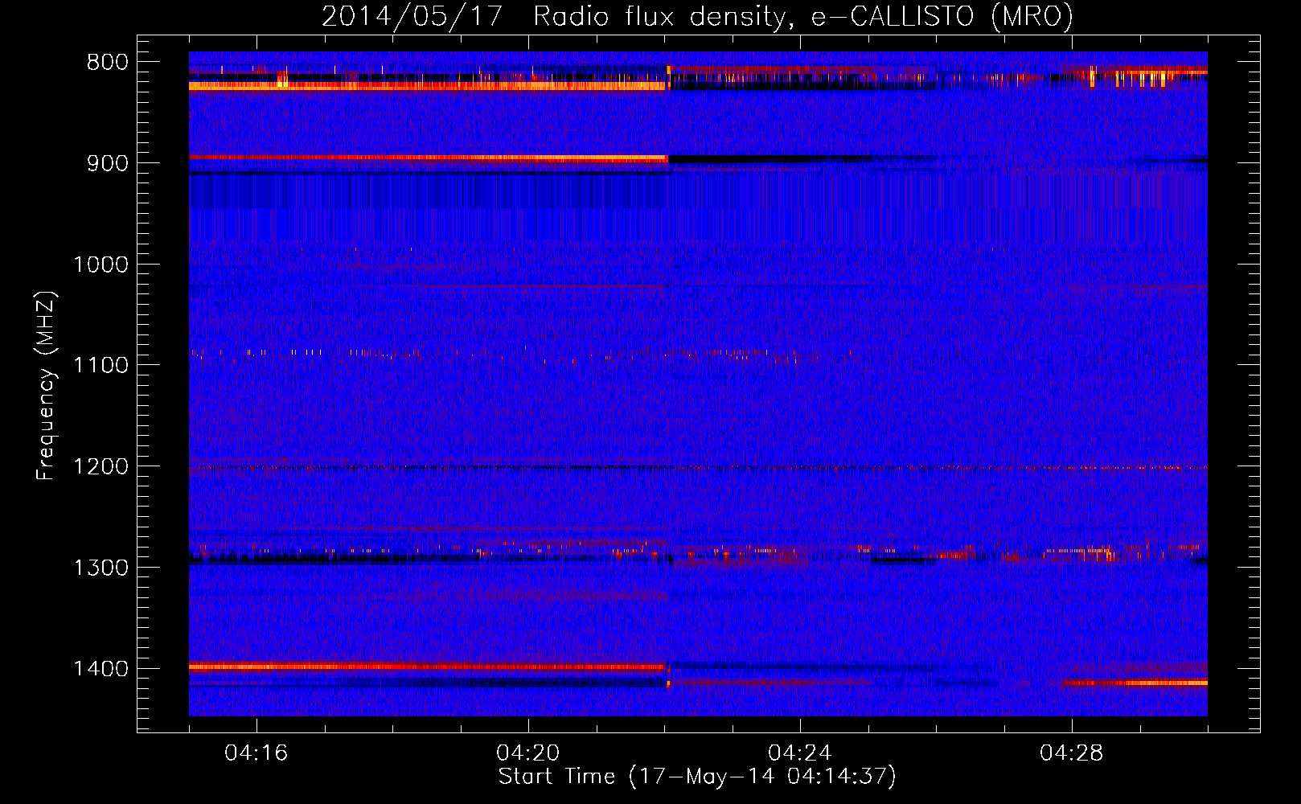The image size is (1301, 804).
Task: Click the bright emission band near 900 MHz
Action: click(429, 158)
